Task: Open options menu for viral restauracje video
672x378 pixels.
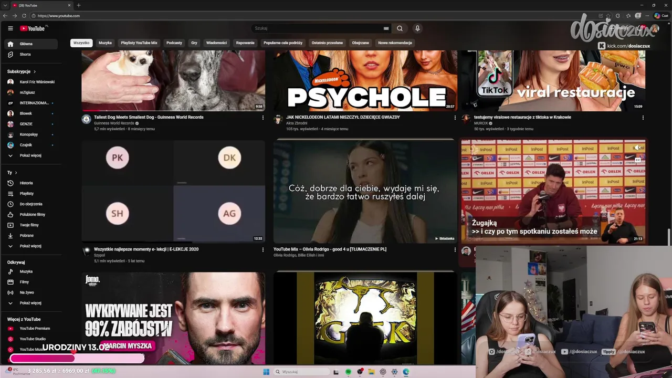Action: tap(643, 118)
